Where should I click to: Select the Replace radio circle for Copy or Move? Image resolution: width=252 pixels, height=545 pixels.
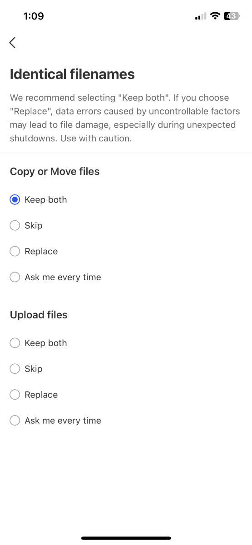pos(15,252)
